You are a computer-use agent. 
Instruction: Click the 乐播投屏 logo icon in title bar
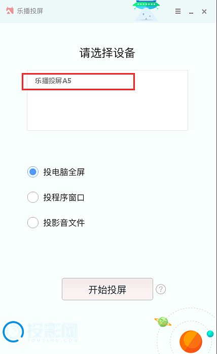click(10, 10)
